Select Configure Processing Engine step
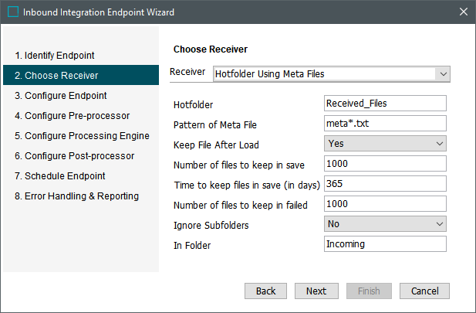 tap(82, 136)
